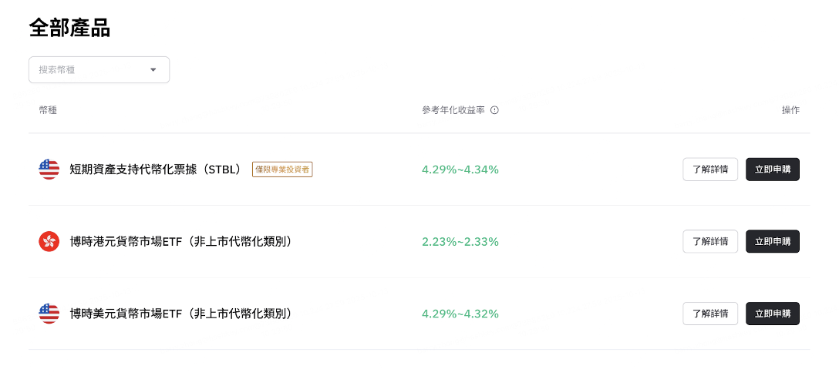Viewport: 839px width, 376px height.
Task: Click 了解詳情 for the STBL product
Action: pyautogui.click(x=710, y=170)
